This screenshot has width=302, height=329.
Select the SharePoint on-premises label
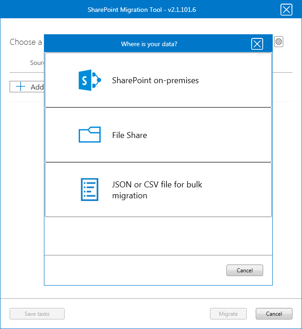pyautogui.click(x=155, y=80)
